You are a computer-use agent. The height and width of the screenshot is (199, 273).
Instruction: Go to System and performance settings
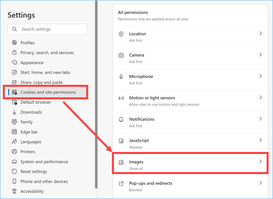tap(44, 162)
